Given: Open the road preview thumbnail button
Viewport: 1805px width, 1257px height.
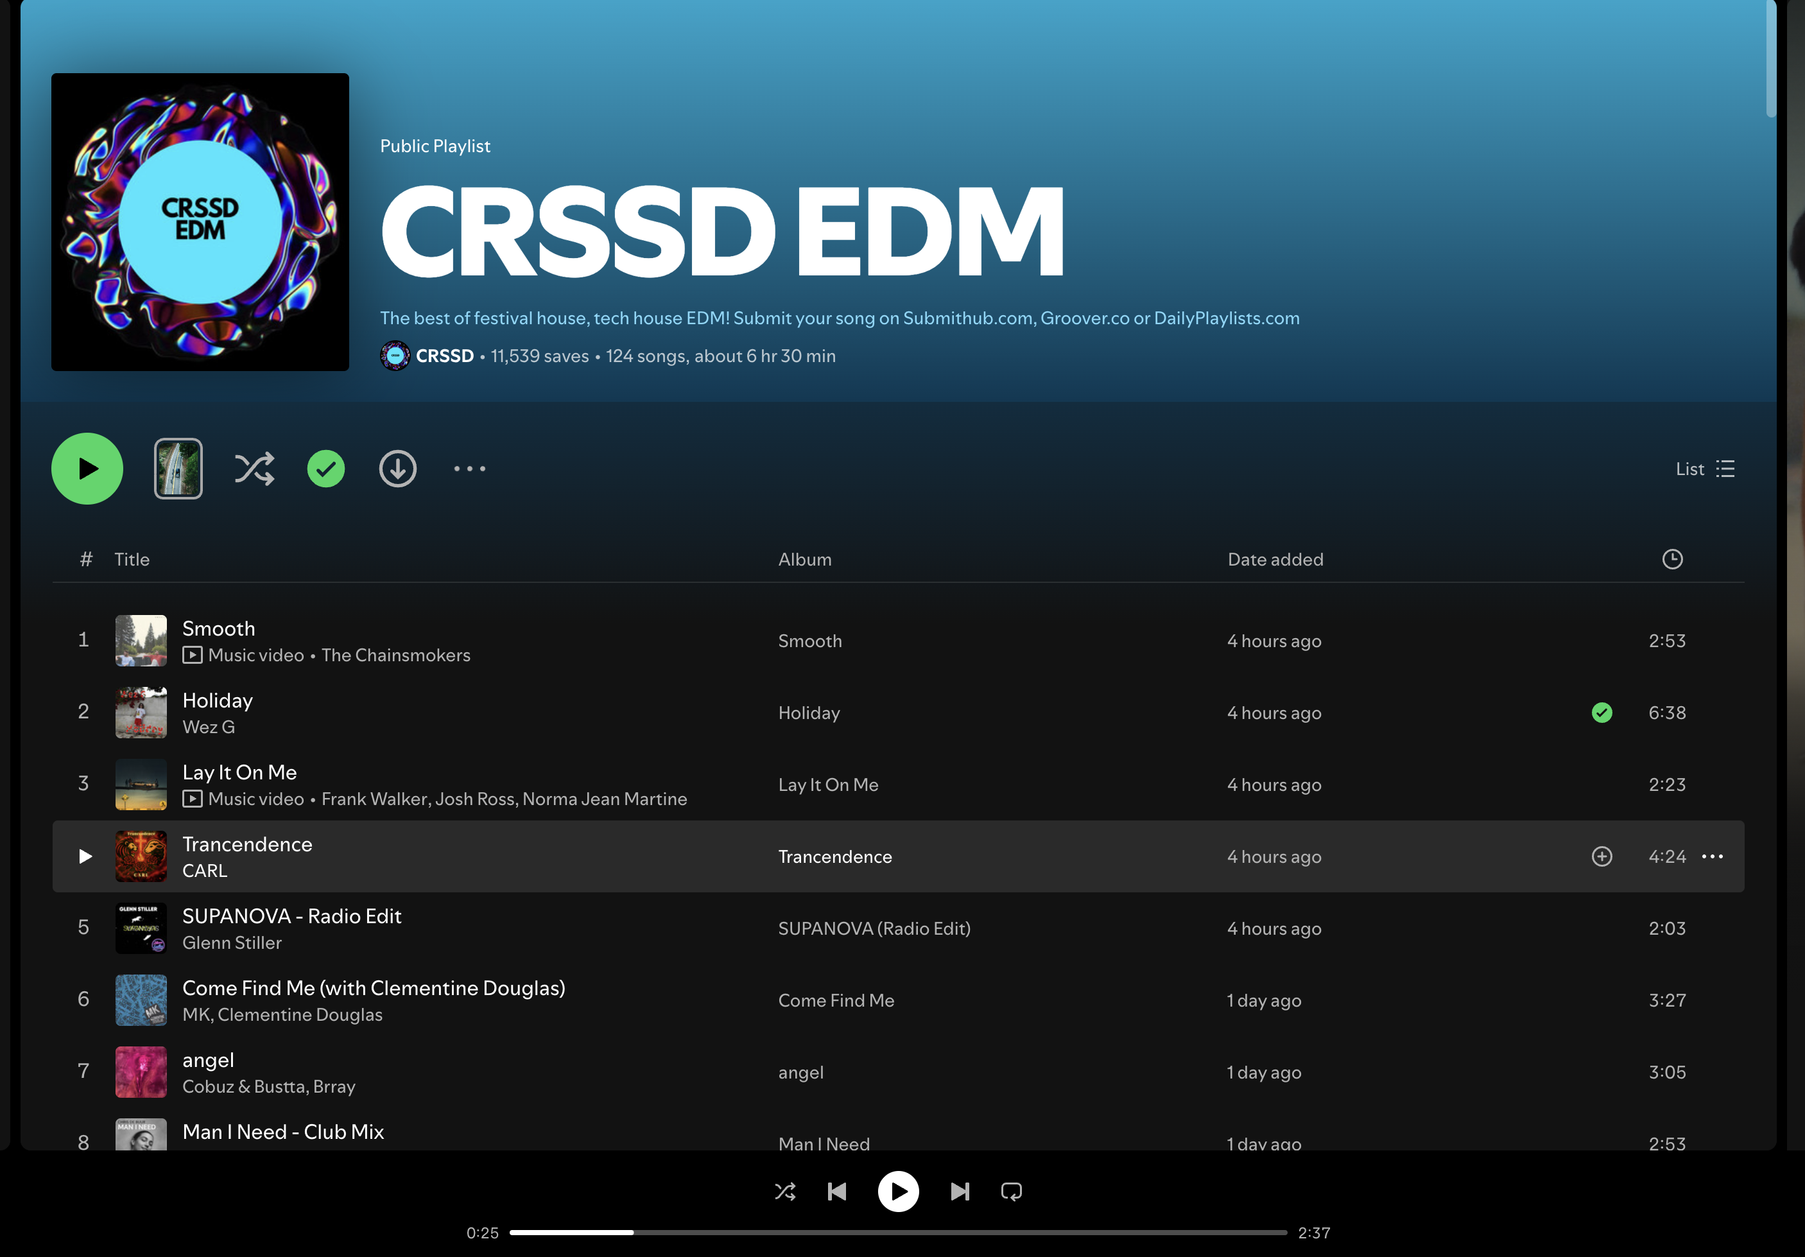Looking at the screenshot, I should tap(178, 469).
